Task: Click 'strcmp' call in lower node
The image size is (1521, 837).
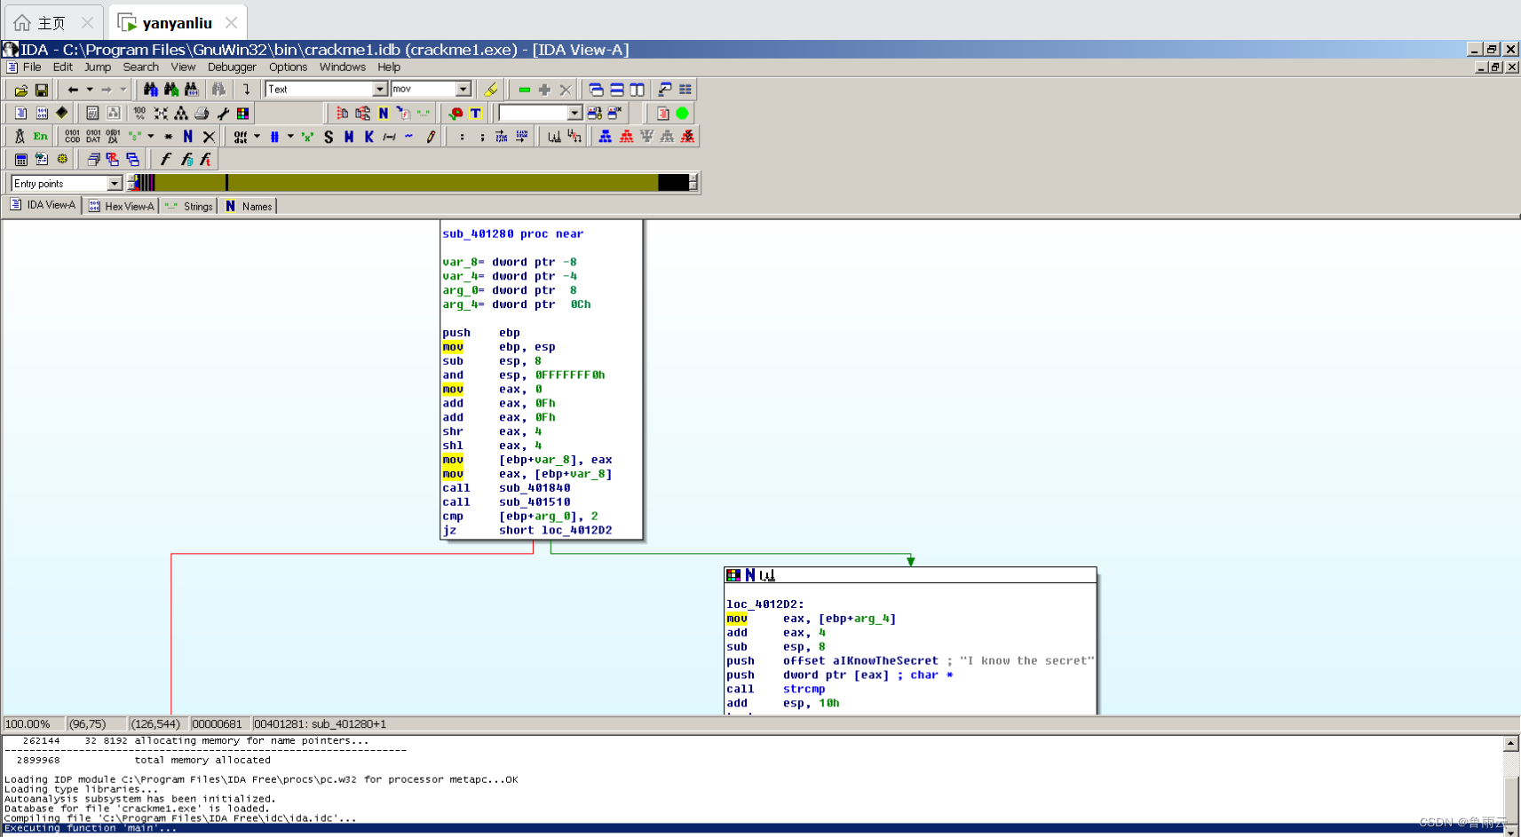Action: [804, 690]
